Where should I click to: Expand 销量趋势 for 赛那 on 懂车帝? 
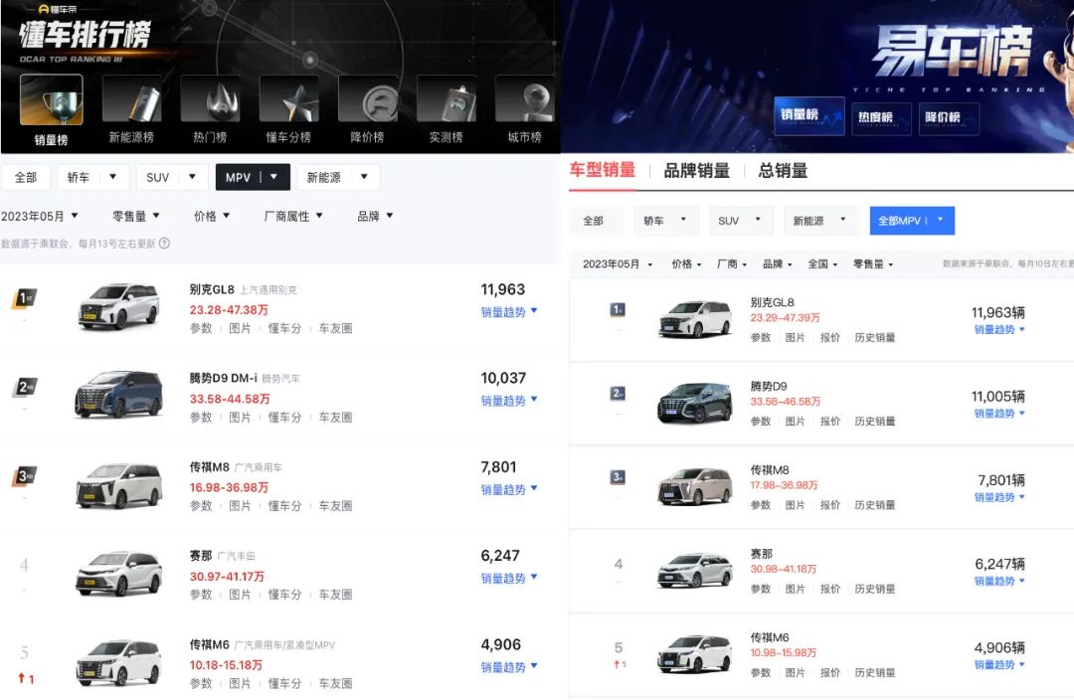pos(509,578)
